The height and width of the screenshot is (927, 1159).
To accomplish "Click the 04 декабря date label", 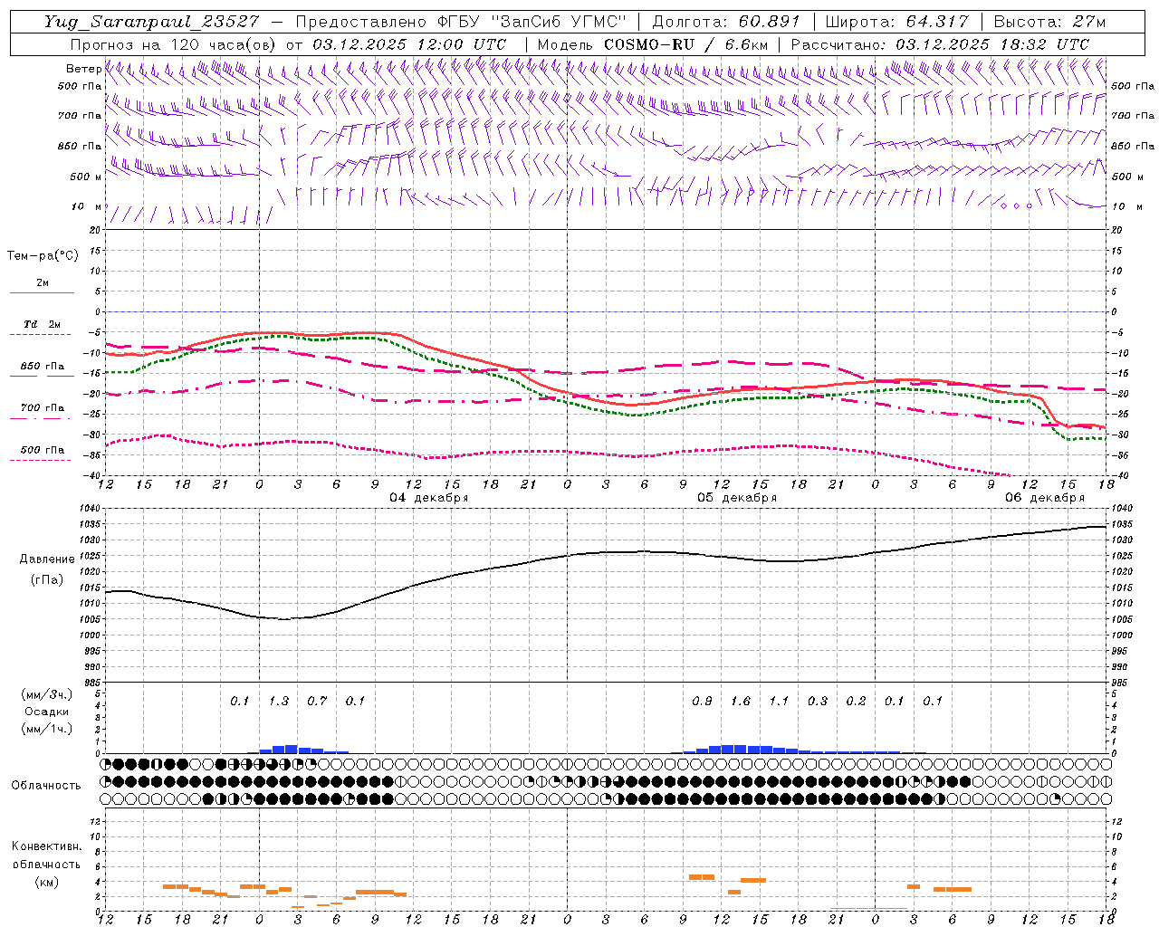I will pyautogui.click(x=429, y=498).
